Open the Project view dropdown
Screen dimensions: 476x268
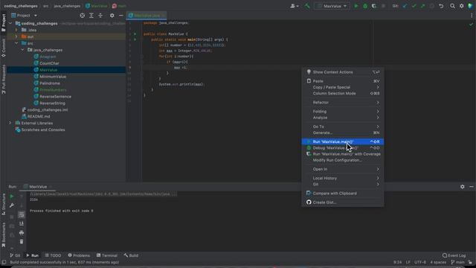[25, 15]
